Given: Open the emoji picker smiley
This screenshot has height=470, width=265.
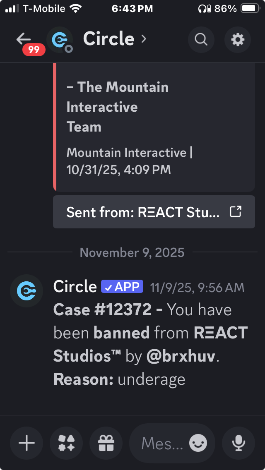Looking at the screenshot, I should (x=198, y=444).
